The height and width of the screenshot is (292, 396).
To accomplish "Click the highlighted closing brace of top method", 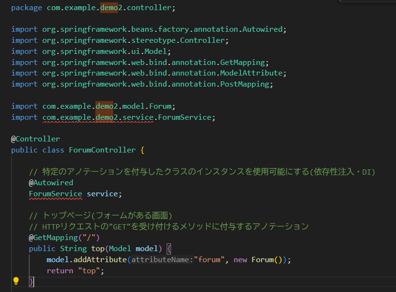I will coord(31,281).
